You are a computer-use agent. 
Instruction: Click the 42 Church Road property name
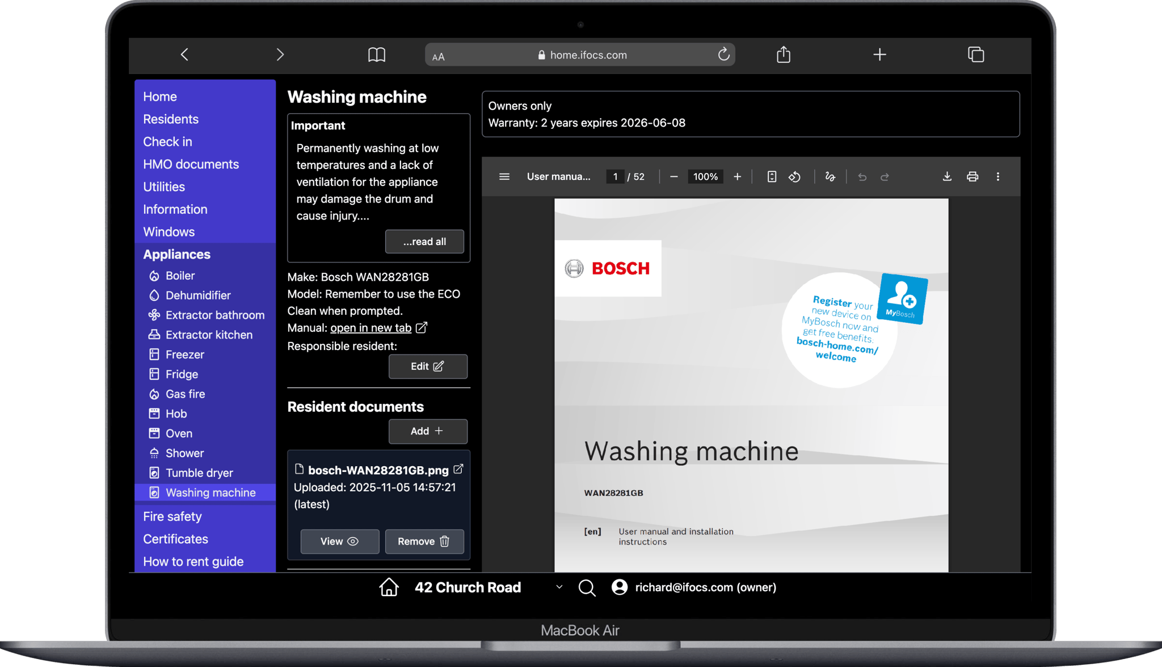click(x=468, y=588)
